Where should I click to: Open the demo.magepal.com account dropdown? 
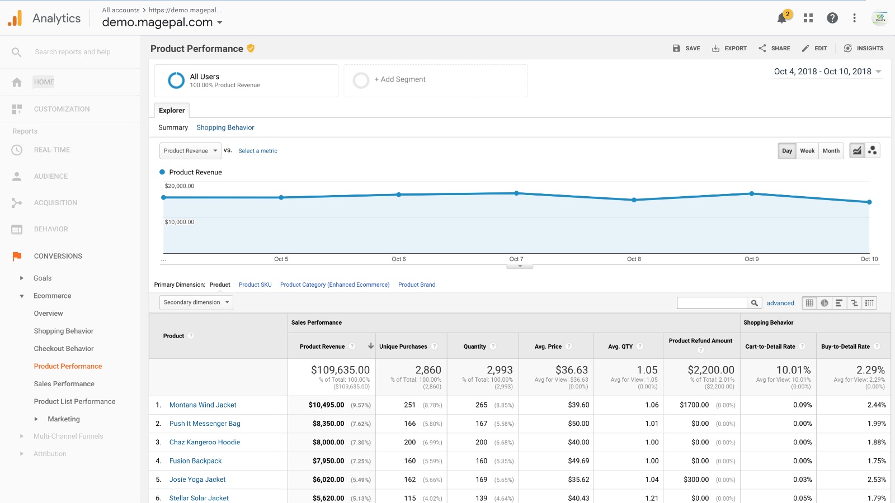tap(162, 22)
